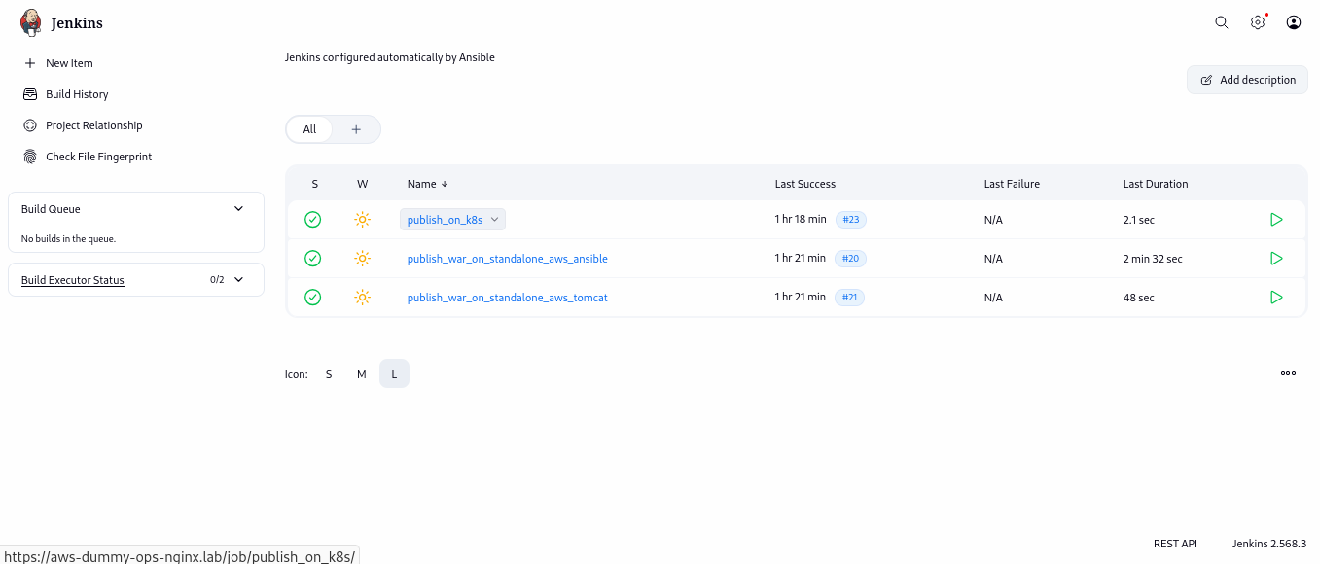Click the '1 hr 18 min' last success cell

(x=801, y=220)
